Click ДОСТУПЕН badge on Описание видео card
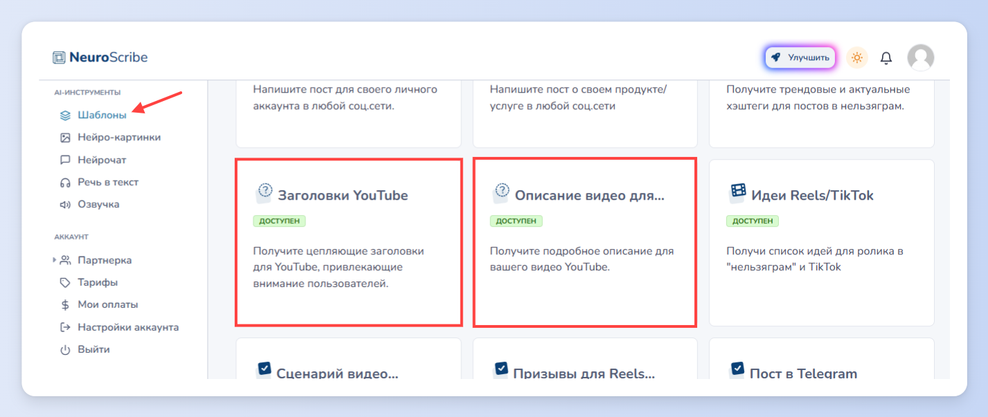988x417 pixels. [x=517, y=221]
